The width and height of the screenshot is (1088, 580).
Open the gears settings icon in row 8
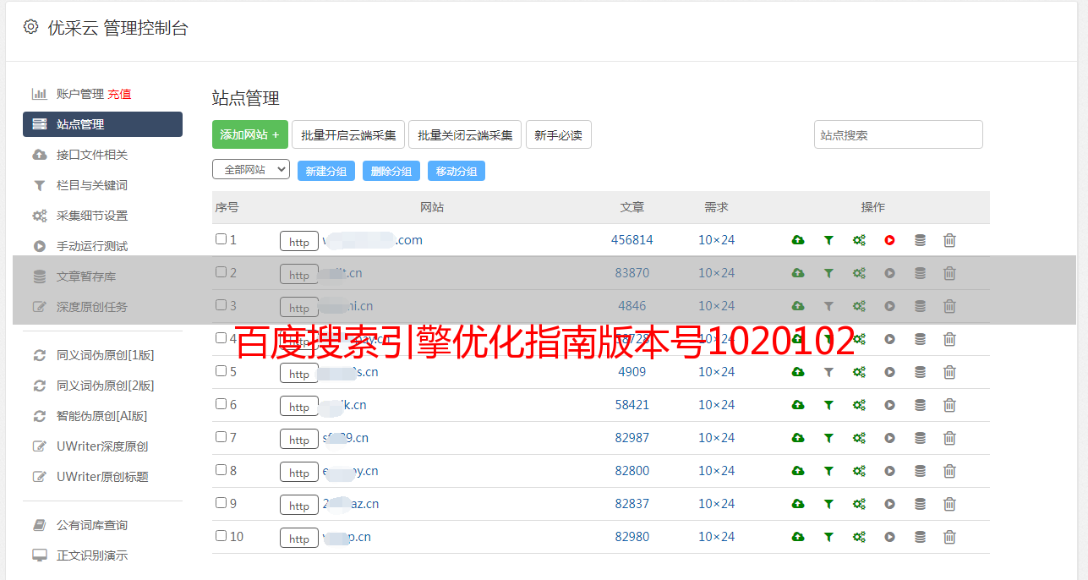[x=859, y=471]
